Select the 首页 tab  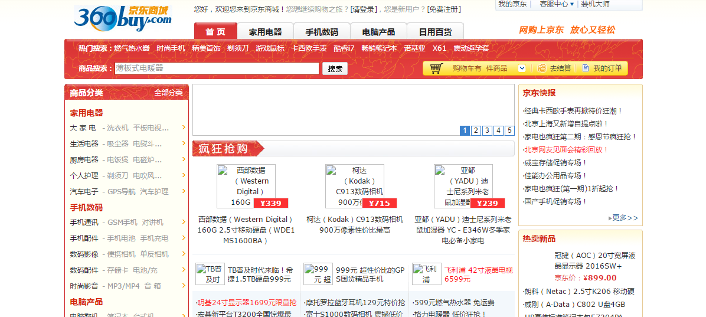coord(215,31)
